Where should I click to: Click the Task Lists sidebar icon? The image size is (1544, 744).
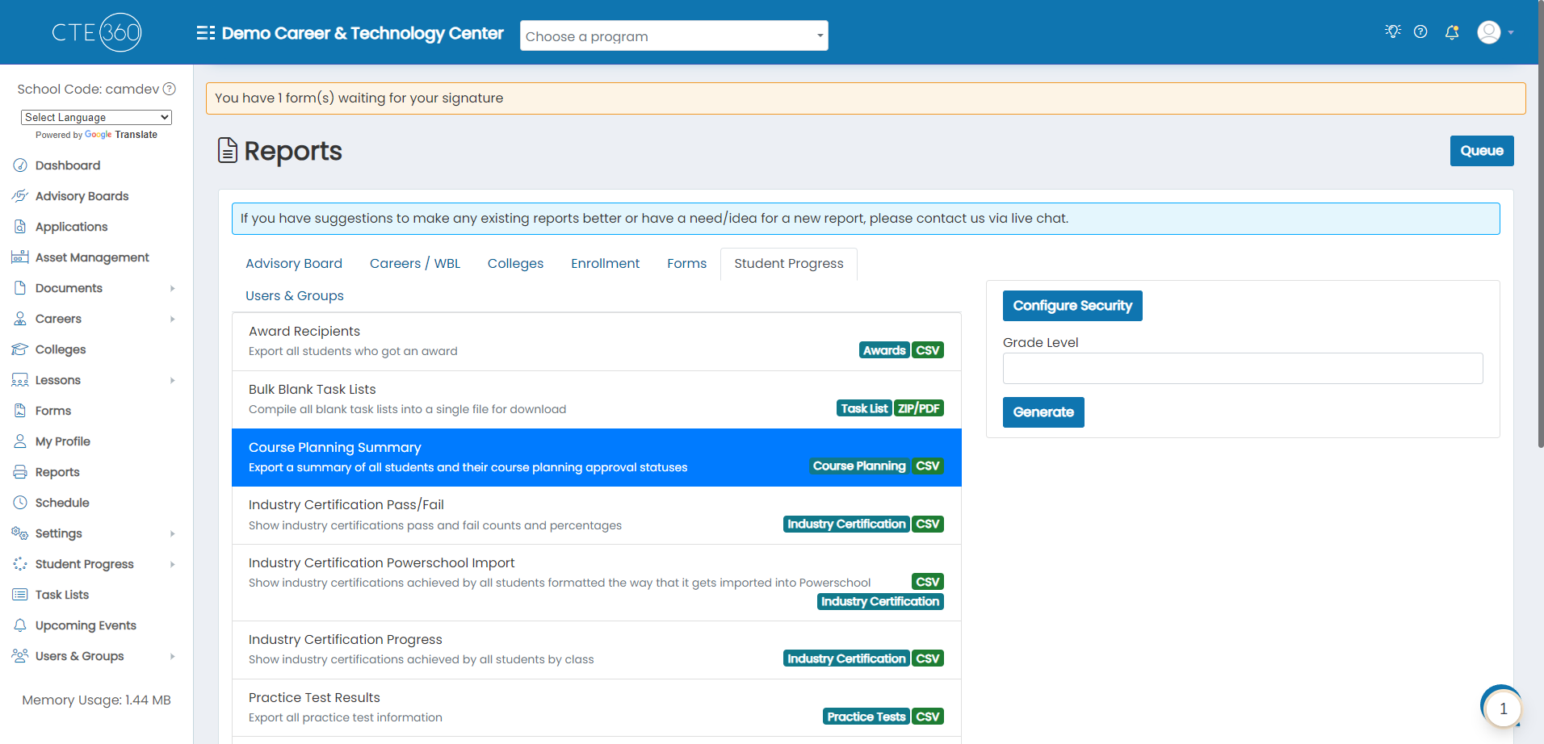click(20, 595)
